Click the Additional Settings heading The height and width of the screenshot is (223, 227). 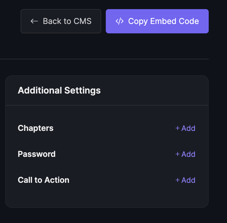pos(59,90)
